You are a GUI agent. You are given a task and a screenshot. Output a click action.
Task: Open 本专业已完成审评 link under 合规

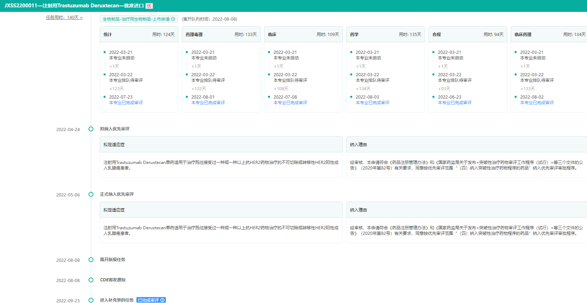(x=455, y=103)
